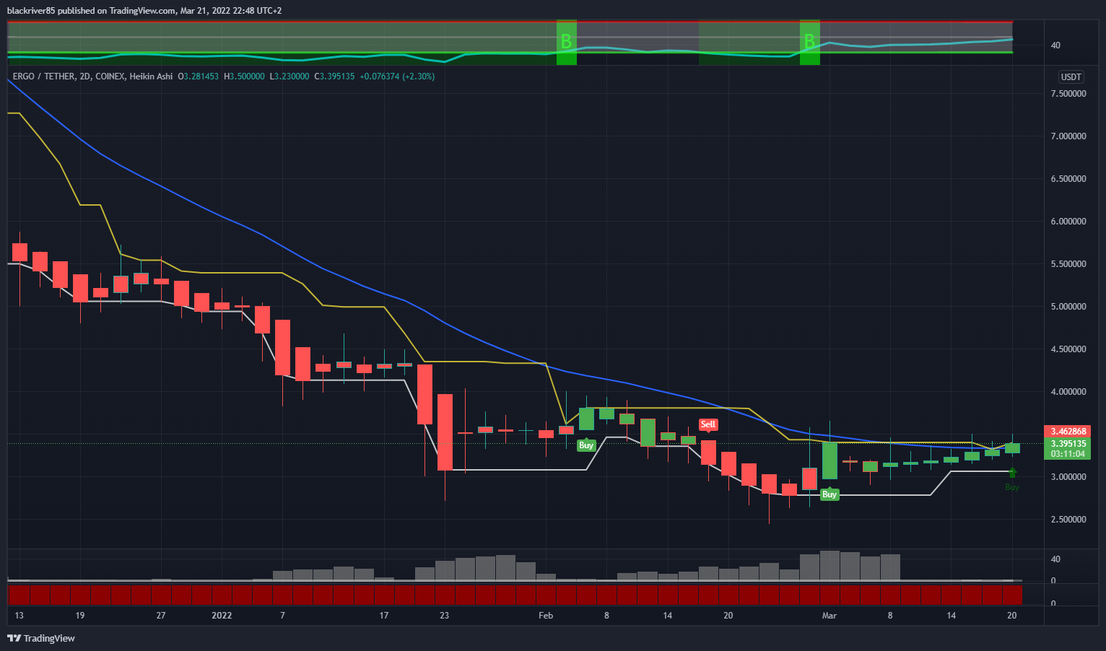Viewport: 1106px width, 651px height.
Task: Click the Buy label near early February
Action: [586, 445]
